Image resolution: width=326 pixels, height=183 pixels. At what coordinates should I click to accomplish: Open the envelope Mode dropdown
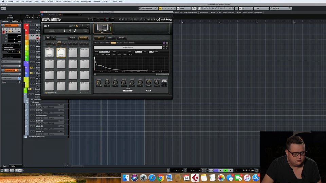click(104, 52)
